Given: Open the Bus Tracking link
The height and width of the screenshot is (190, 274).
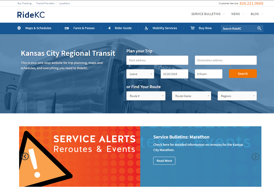Looking at the screenshot, I should [24, 3].
